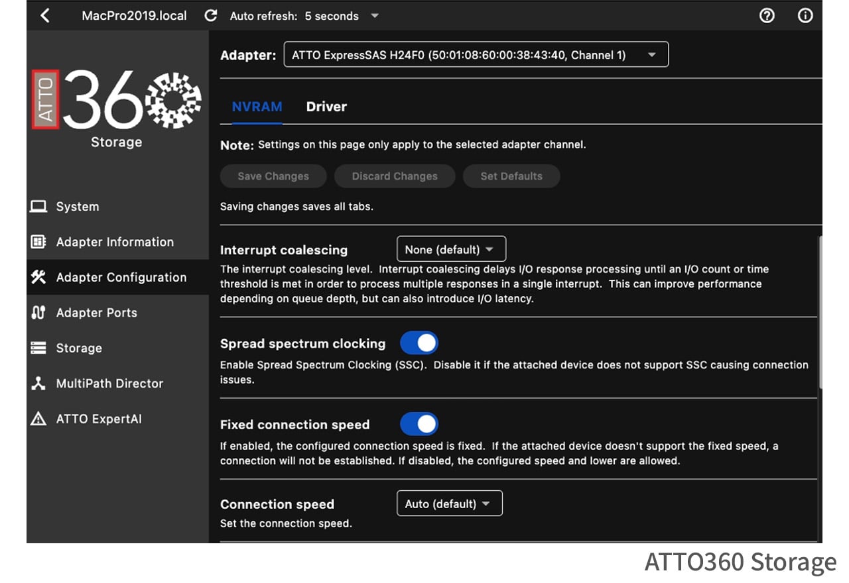Image resolution: width=849 pixels, height=583 pixels.
Task: Click the Save Changes button
Action: tap(273, 176)
